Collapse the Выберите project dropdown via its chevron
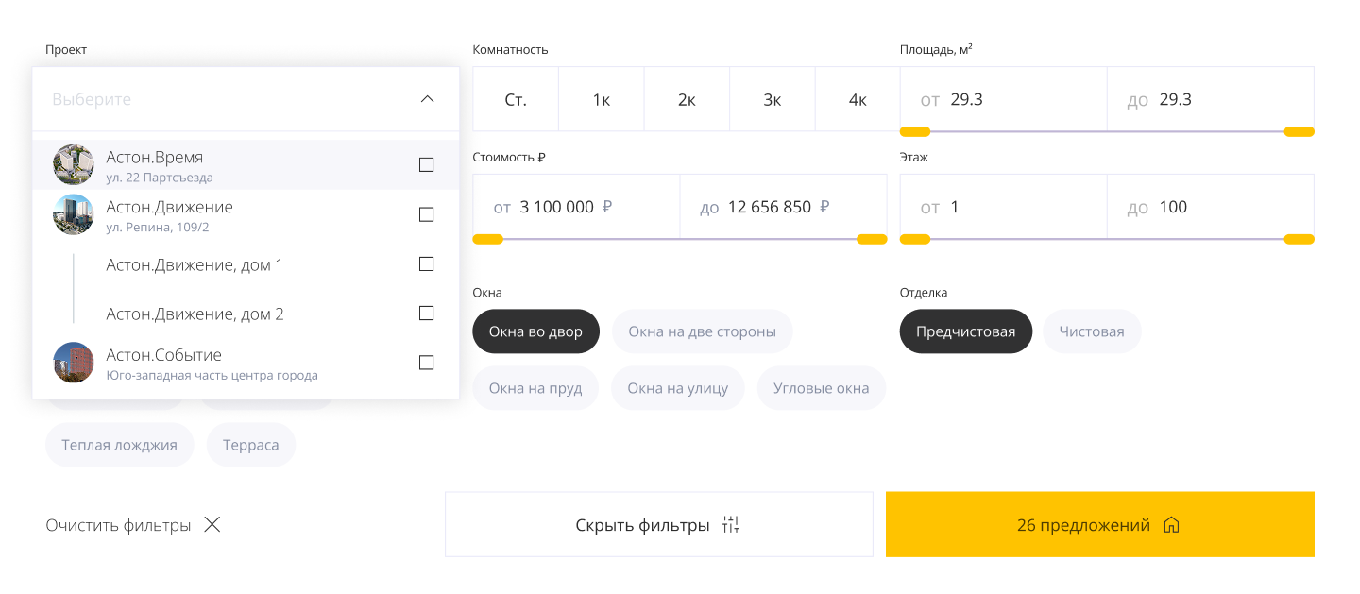Screen dimensions: 1360x594 (427, 98)
